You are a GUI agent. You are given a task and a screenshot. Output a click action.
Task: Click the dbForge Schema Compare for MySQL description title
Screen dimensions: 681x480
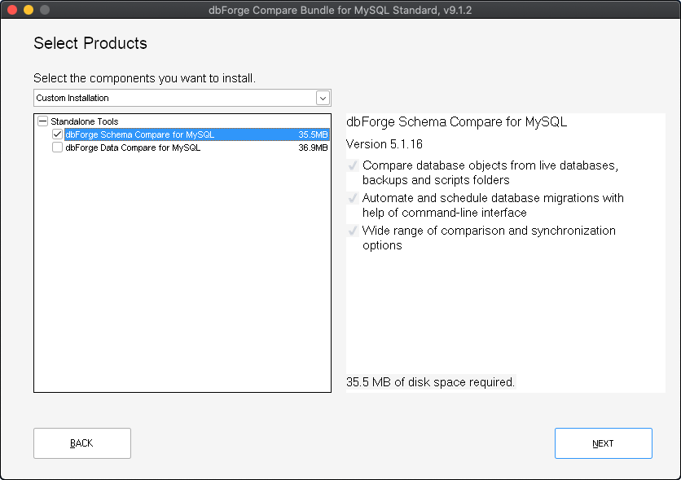tap(456, 122)
